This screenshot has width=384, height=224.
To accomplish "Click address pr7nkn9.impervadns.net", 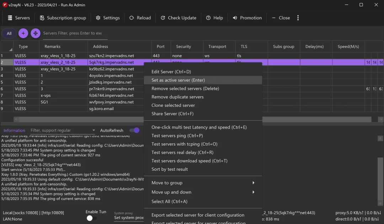I will coord(112,89).
